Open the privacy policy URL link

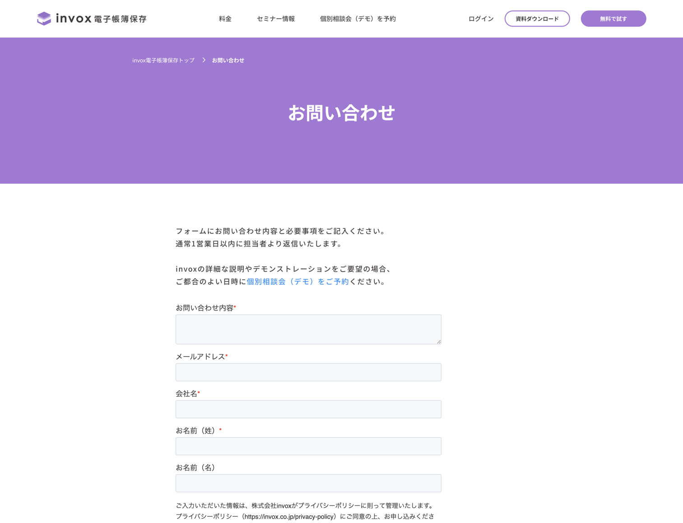[x=289, y=516]
